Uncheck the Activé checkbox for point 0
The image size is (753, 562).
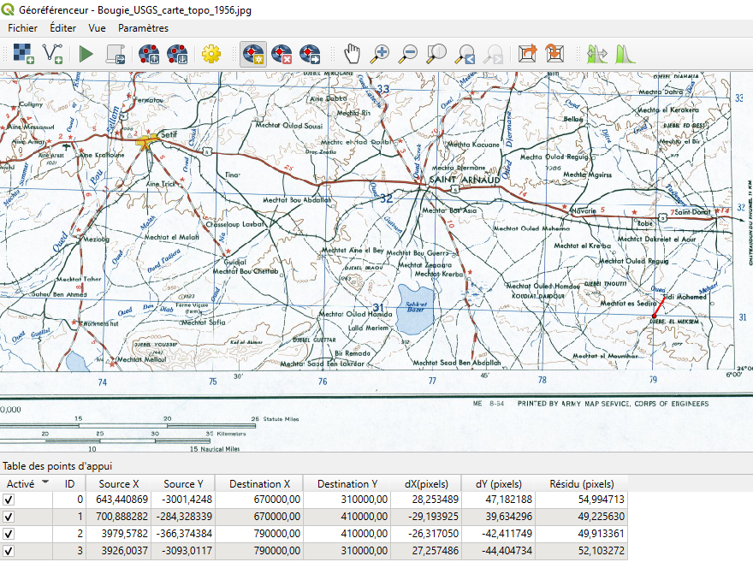pyautogui.click(x=9, y=500)
